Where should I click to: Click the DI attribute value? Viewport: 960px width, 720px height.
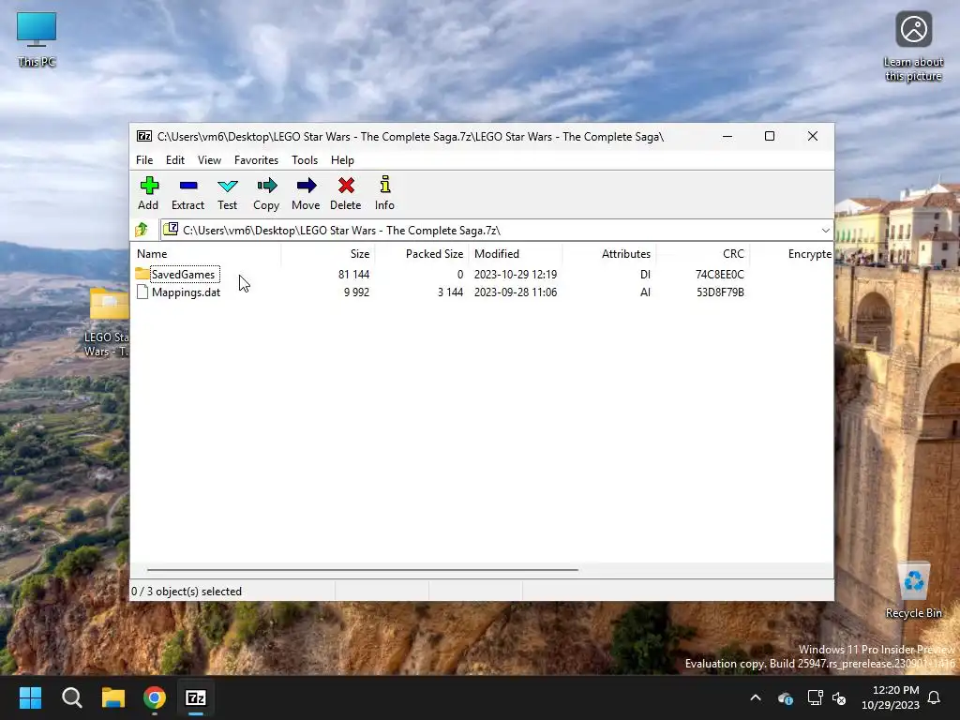click(645, 275)
